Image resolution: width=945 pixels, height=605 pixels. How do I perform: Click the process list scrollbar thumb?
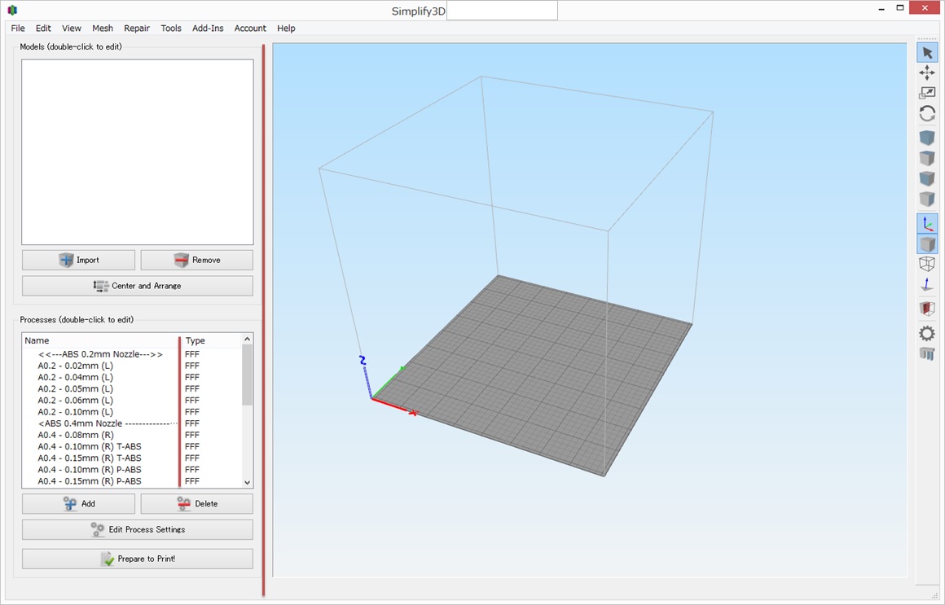coord(247,375)
